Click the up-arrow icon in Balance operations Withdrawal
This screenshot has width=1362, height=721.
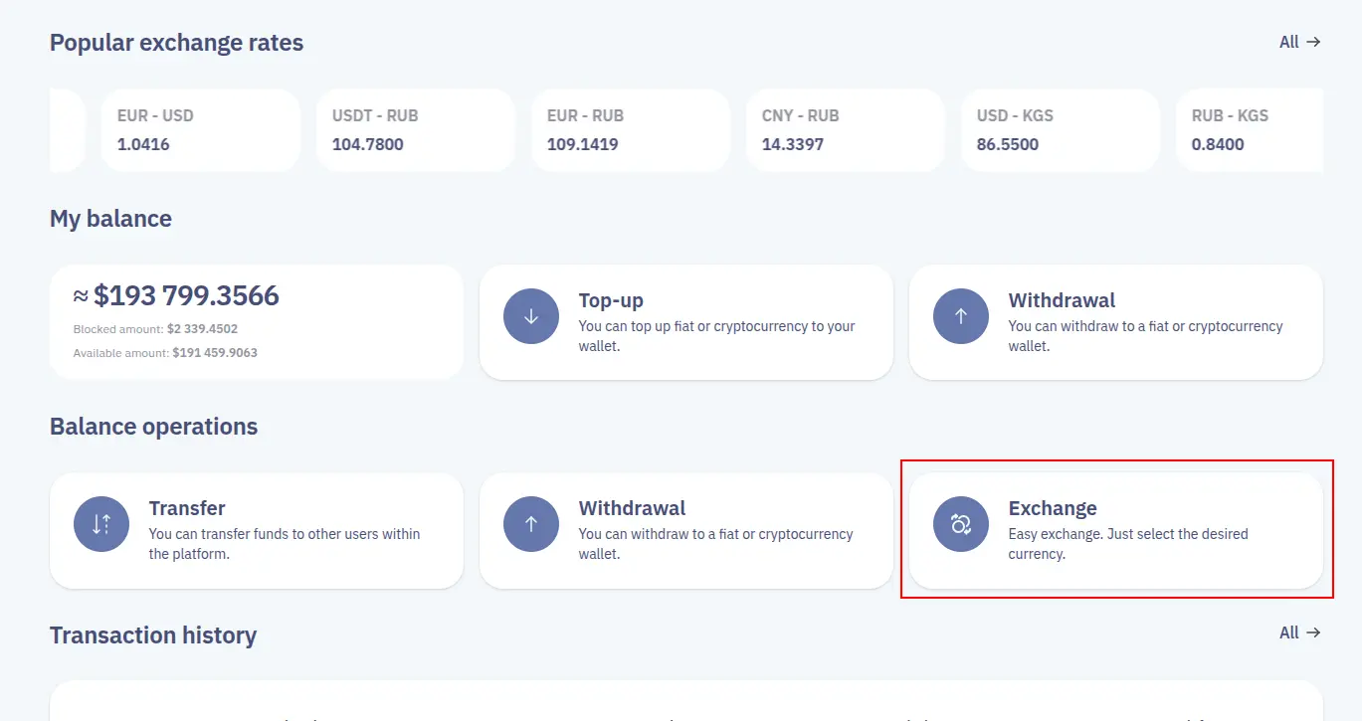pos(531,525)
